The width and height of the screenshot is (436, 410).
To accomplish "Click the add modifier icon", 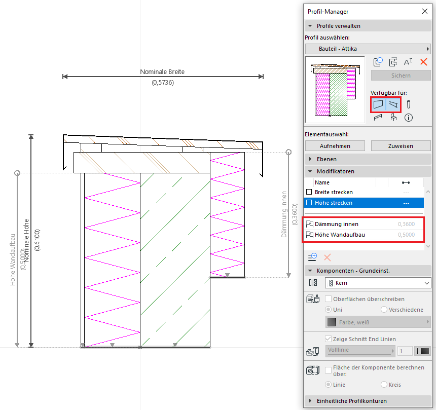I will (313, 257).
